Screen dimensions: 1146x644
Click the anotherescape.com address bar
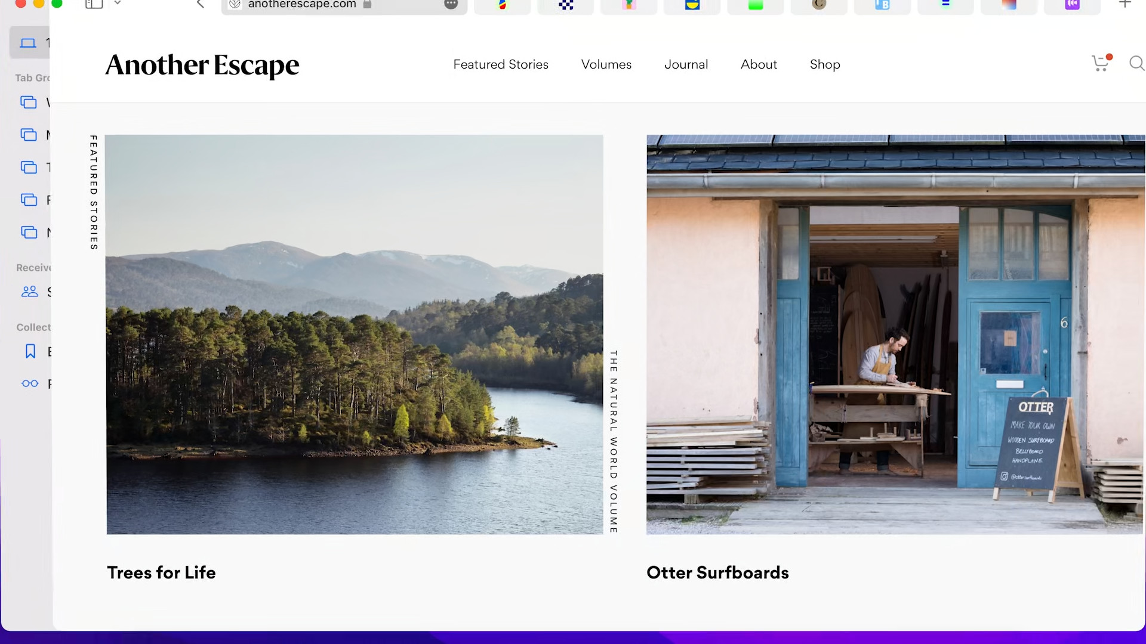(304, 4)
